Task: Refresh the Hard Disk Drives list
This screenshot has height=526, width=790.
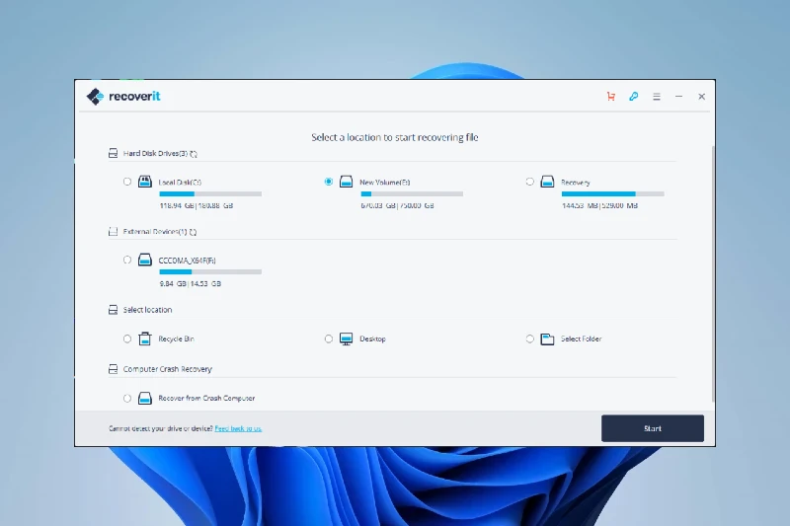Action: pyautogui.click(x=194, y=154)
